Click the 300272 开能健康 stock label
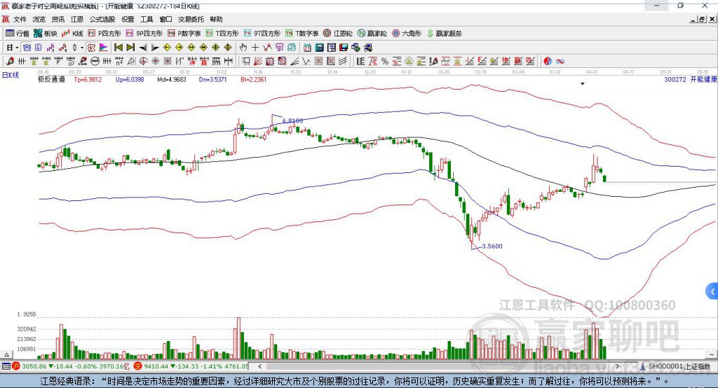The image size is (718, 388). pyautogui.click(x=690, y=79)
